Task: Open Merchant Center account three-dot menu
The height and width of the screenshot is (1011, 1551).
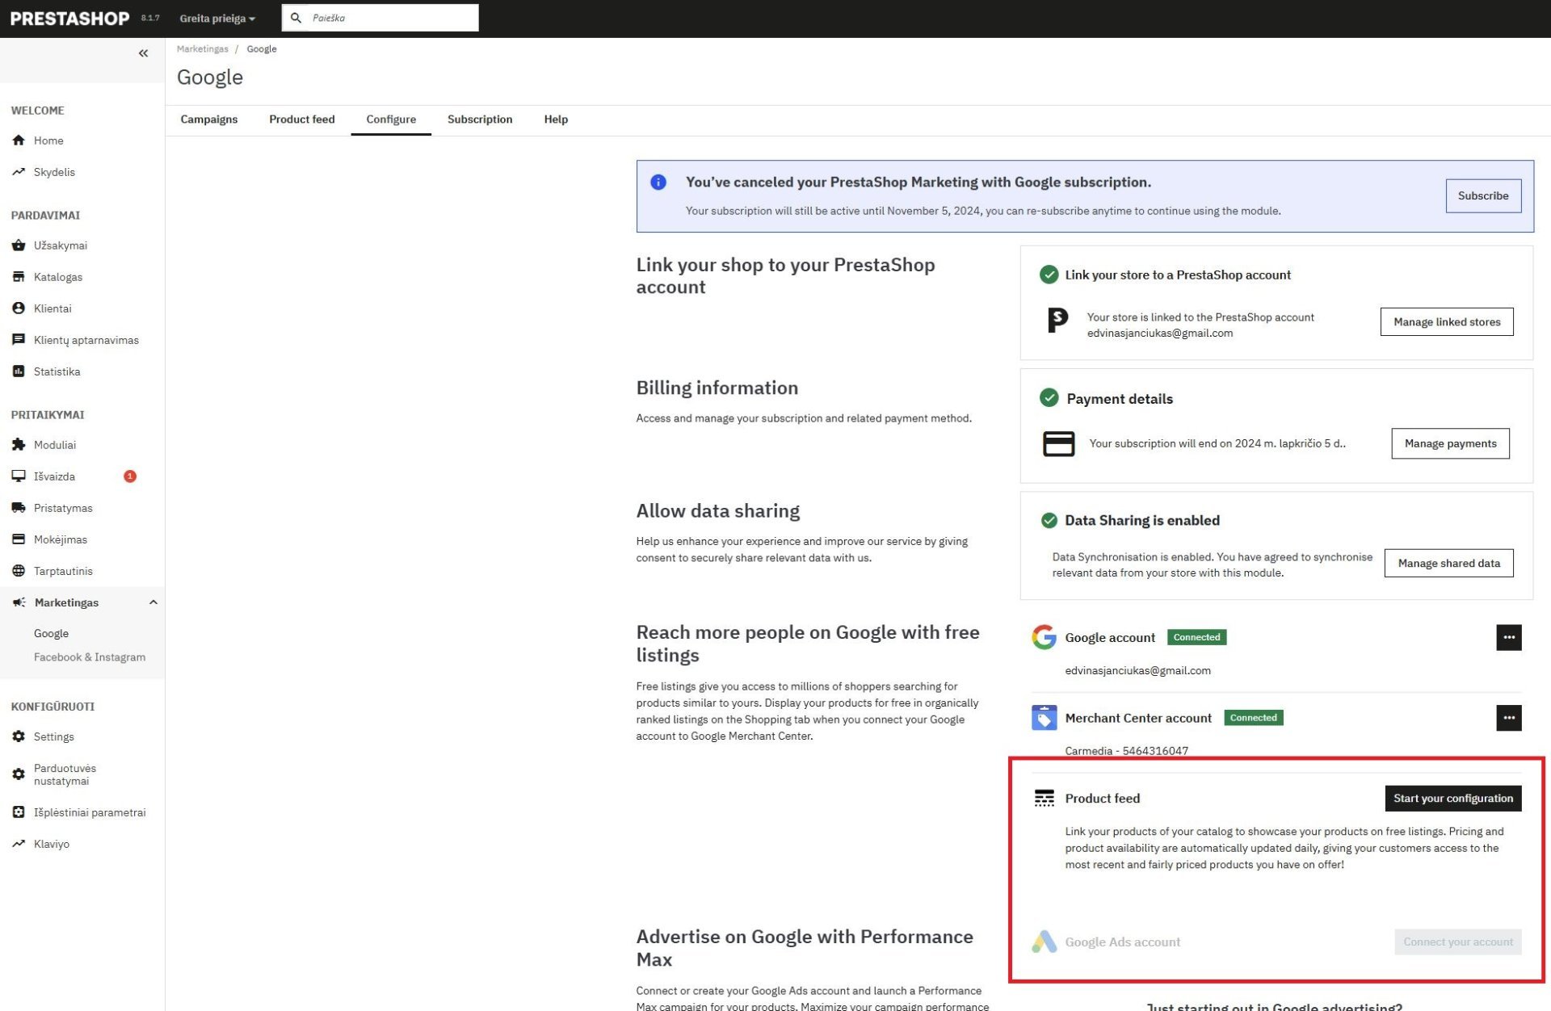Action: point(1508,718)
